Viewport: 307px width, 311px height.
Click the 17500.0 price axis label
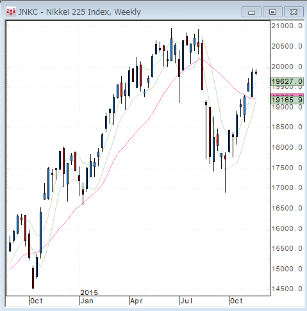(x=286, y=168)
